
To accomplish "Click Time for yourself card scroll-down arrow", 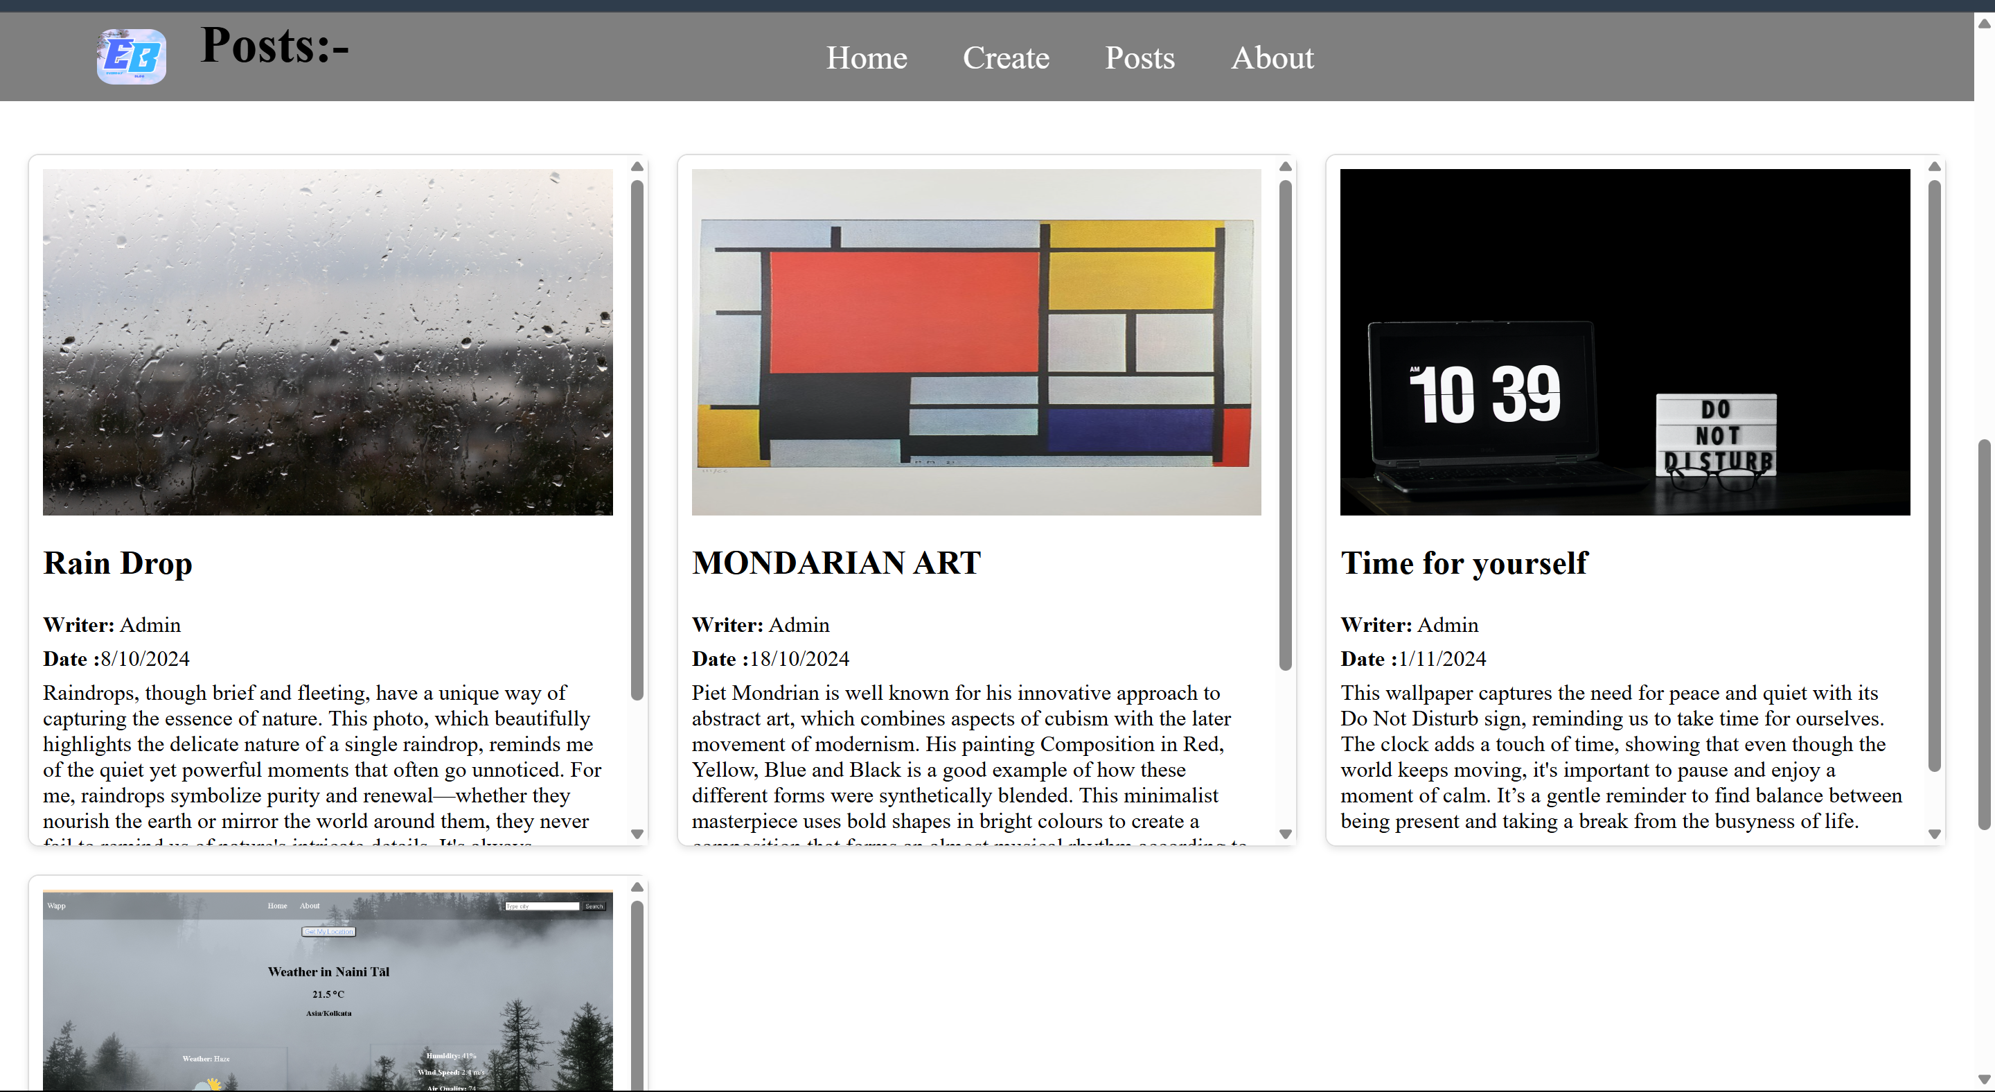I will [1934, 834].
